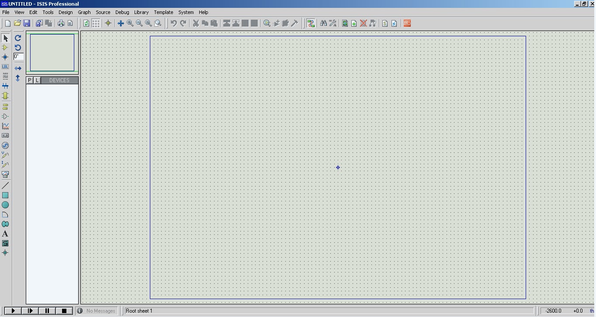The height and width of the screenshot is (317, 596).
Task: Select the Wire Label (LBL) tool
Action: click(x=5, y=67)
